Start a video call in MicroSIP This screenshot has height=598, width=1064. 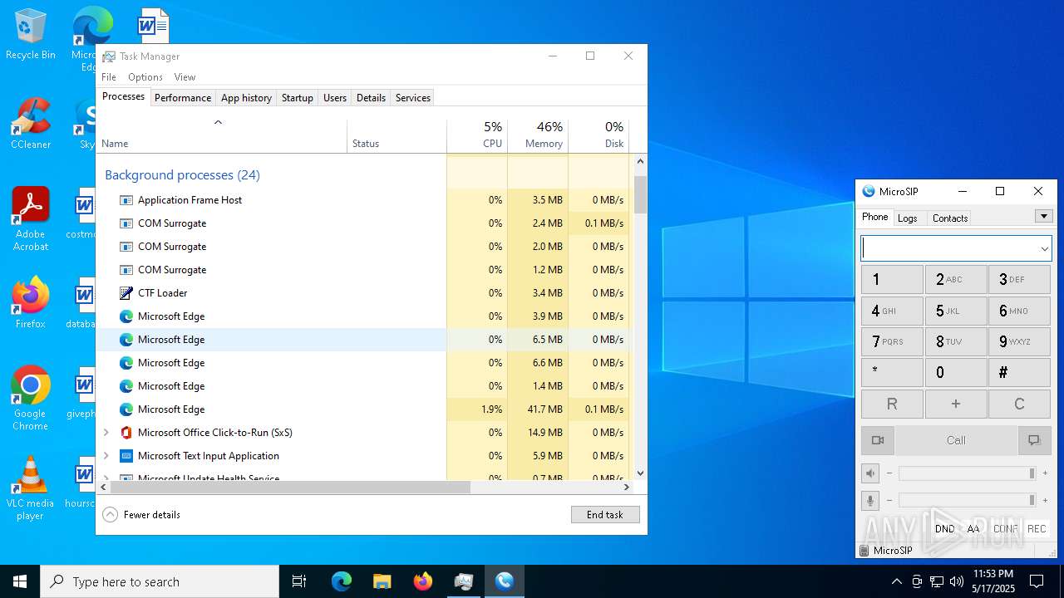877,440
